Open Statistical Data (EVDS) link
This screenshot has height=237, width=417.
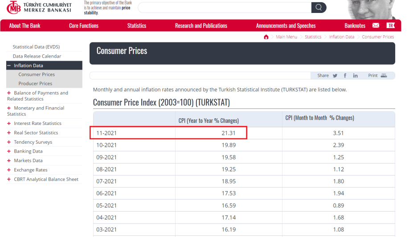coord(36,47)
